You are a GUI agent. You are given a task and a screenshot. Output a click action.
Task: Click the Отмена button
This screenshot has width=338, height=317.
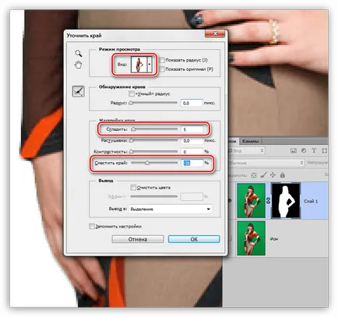click(138, 239)
